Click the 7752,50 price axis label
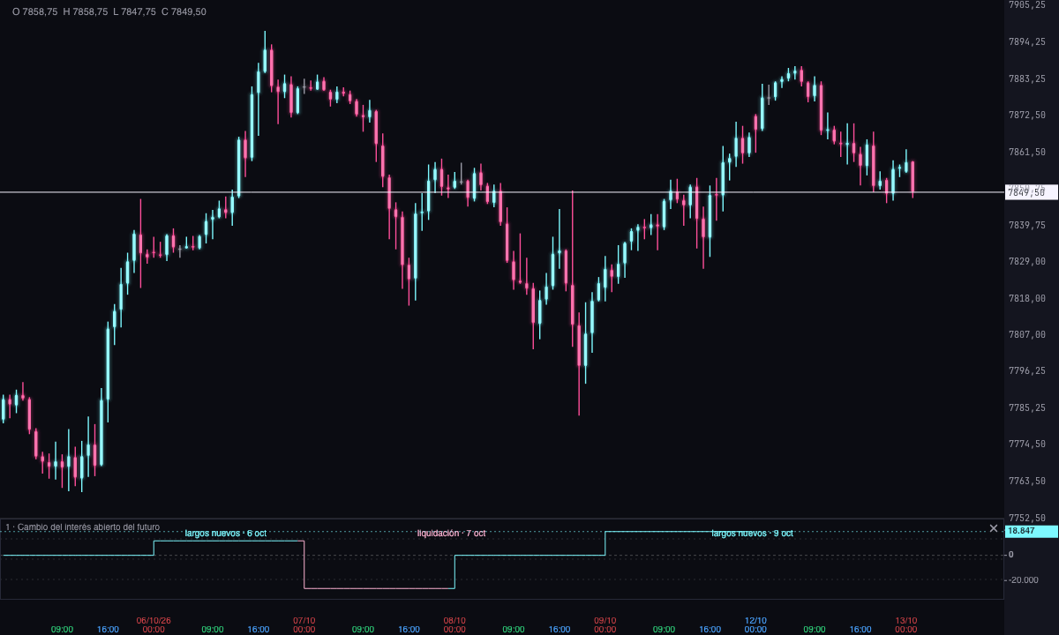The width and height of the screenshot is (1059, 635). coord(1027,519)
